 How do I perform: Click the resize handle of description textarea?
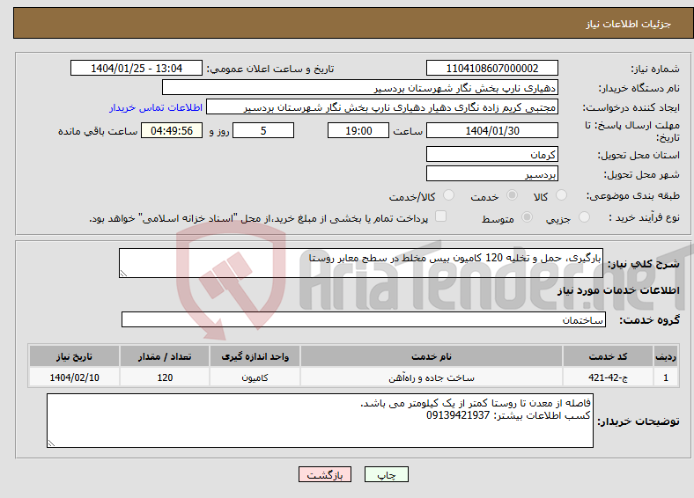click(123, 274)
